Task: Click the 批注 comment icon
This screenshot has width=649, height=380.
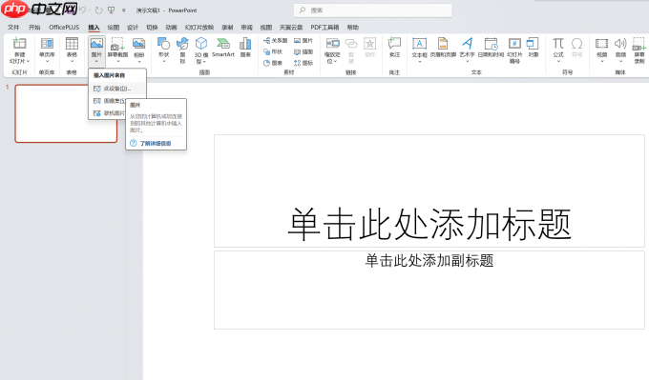Action: coord(394,44)
